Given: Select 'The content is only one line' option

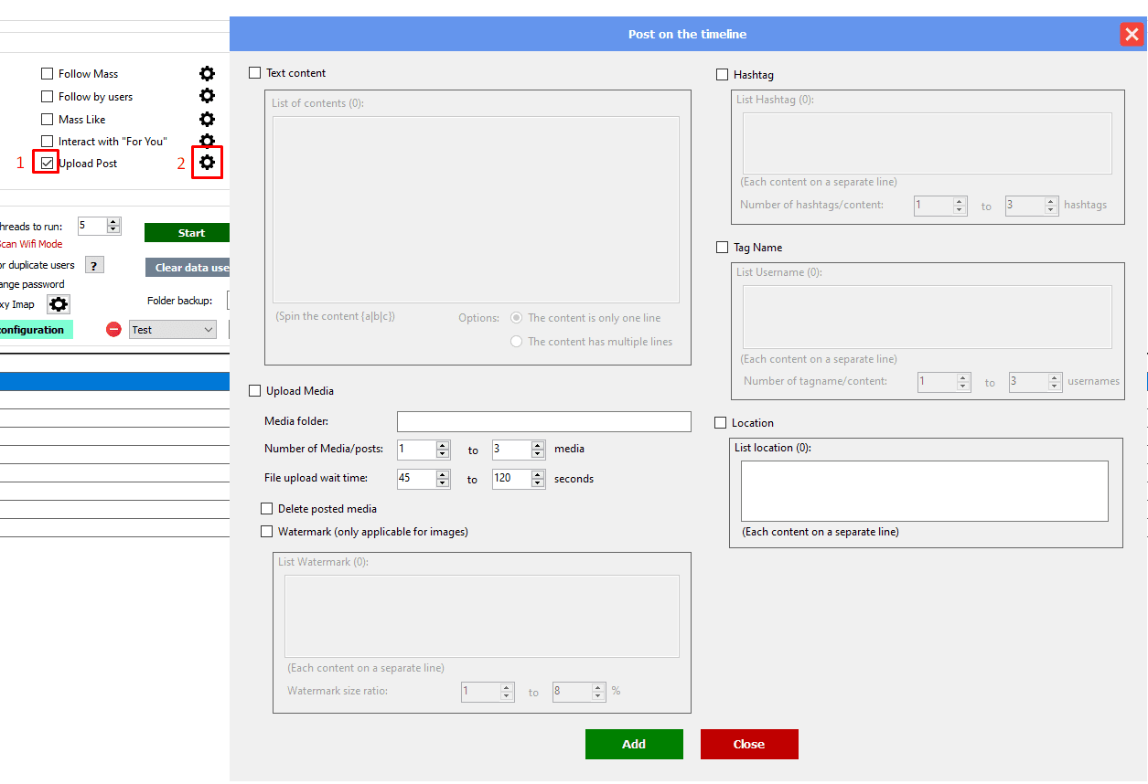Looking at the screenshot, I should [517, 318].
